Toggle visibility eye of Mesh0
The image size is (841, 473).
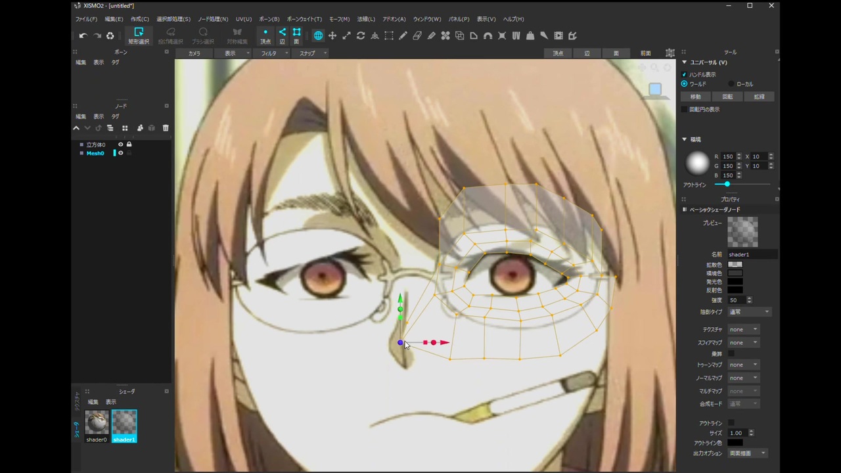[121, 153]
